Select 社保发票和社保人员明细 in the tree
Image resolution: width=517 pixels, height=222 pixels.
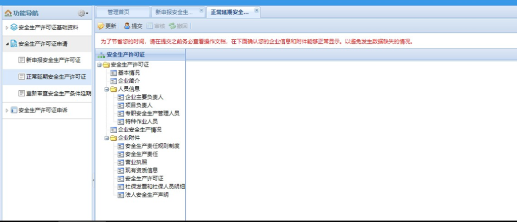click(155, 187)
